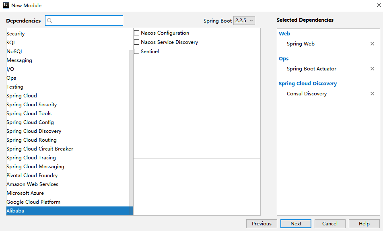Image resolution: width=383 pixels, height=231 pixels.
Task: Click the Web group header
Action: [x=284, y=34]
